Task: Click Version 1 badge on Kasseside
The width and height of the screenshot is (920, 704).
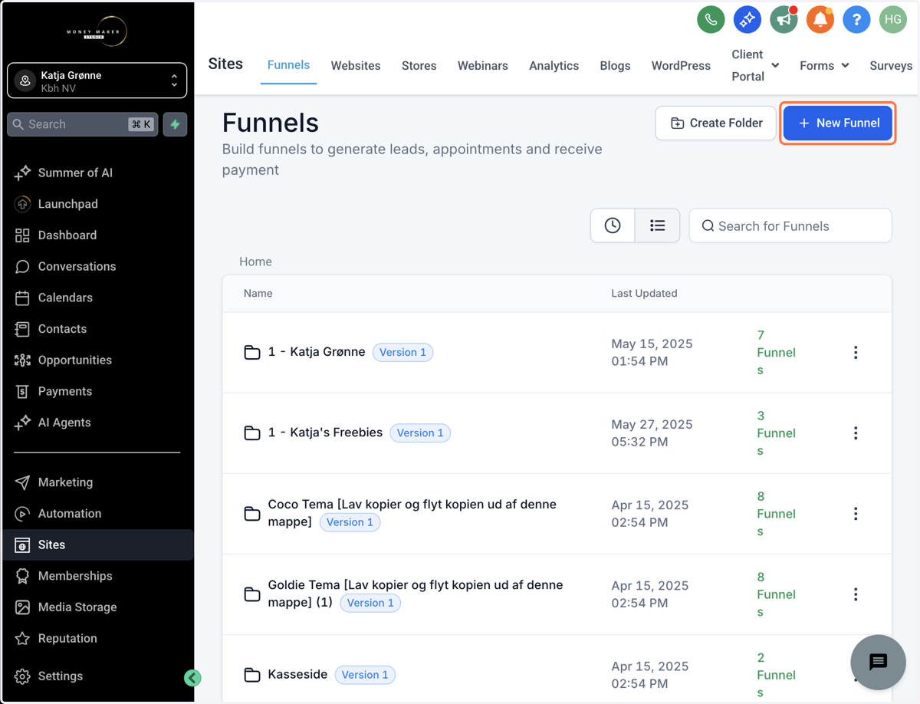Action: point(365,675)
